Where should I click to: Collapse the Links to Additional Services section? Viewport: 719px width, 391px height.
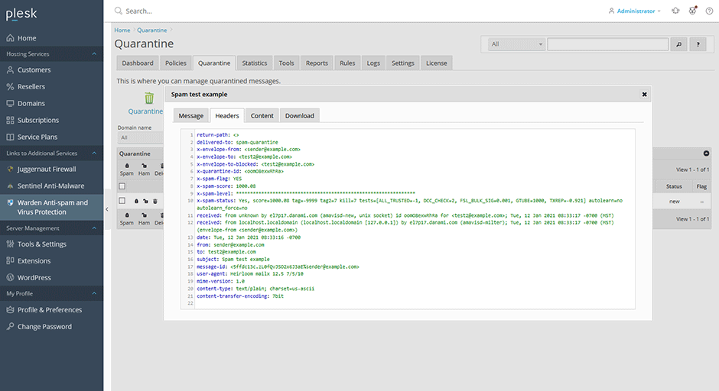pyautogui.click(x=94, y=153)
